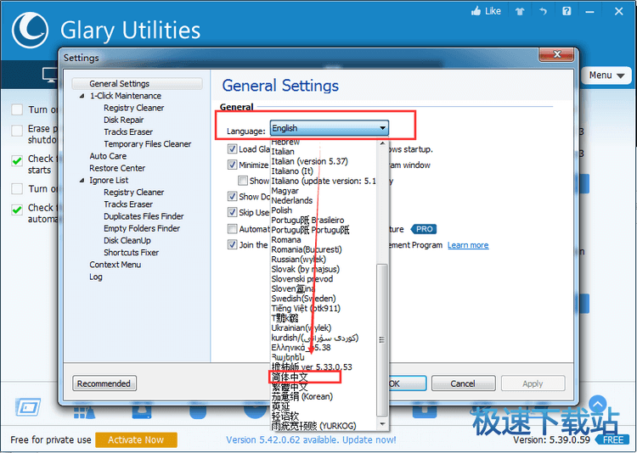The width and height of the screenshot is (637, 453).
Task: Select 简体中文 from the language list
Action: tap(290, 377)
